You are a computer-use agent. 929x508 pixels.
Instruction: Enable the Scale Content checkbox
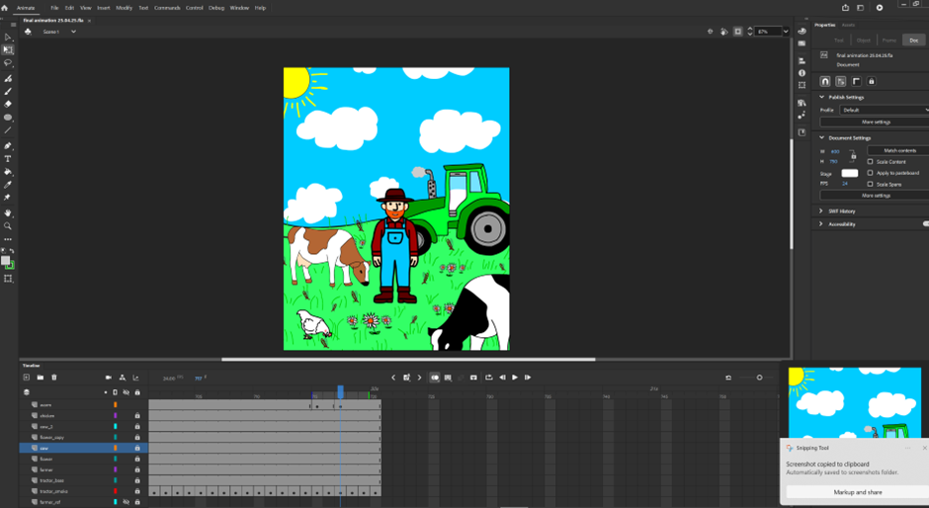(870, 161)
